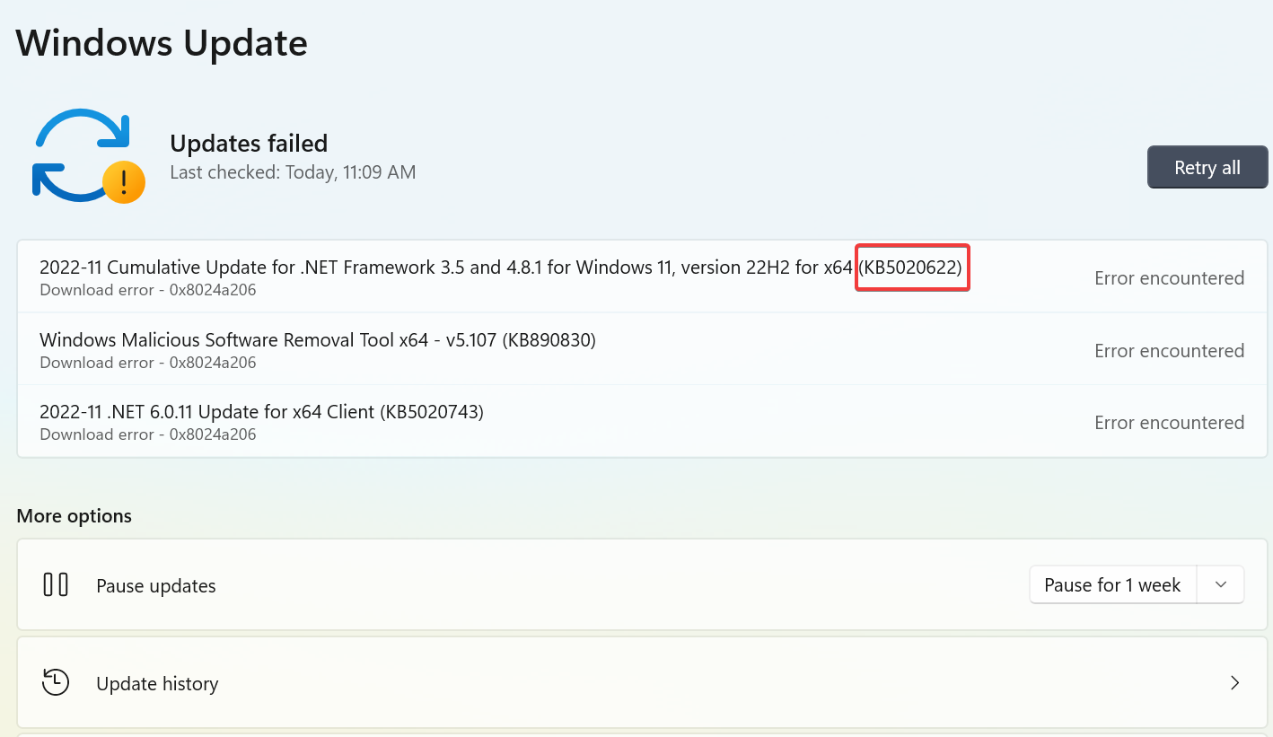Screen dimensions: 1273x737
Task: Click the Download error code under KB5020743
Action: [x=148, y=434]
